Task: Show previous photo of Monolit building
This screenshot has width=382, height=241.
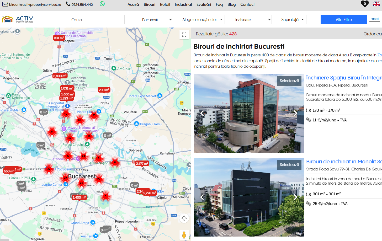Action: (202, 197)
